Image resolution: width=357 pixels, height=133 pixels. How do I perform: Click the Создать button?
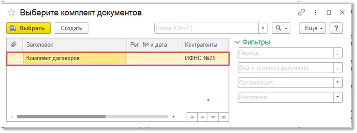tap(71, 28)
